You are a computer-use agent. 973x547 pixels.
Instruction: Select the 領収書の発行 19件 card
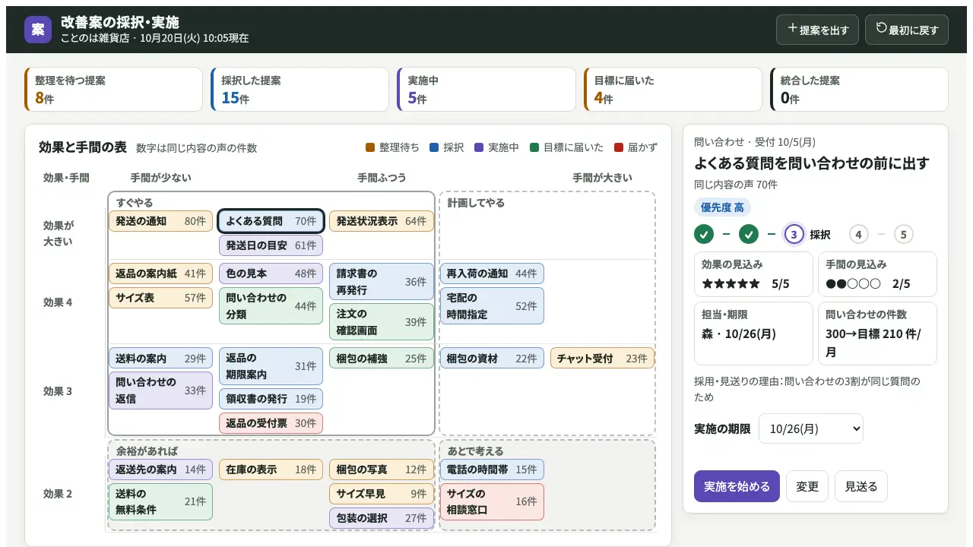(x=271, y=399)
